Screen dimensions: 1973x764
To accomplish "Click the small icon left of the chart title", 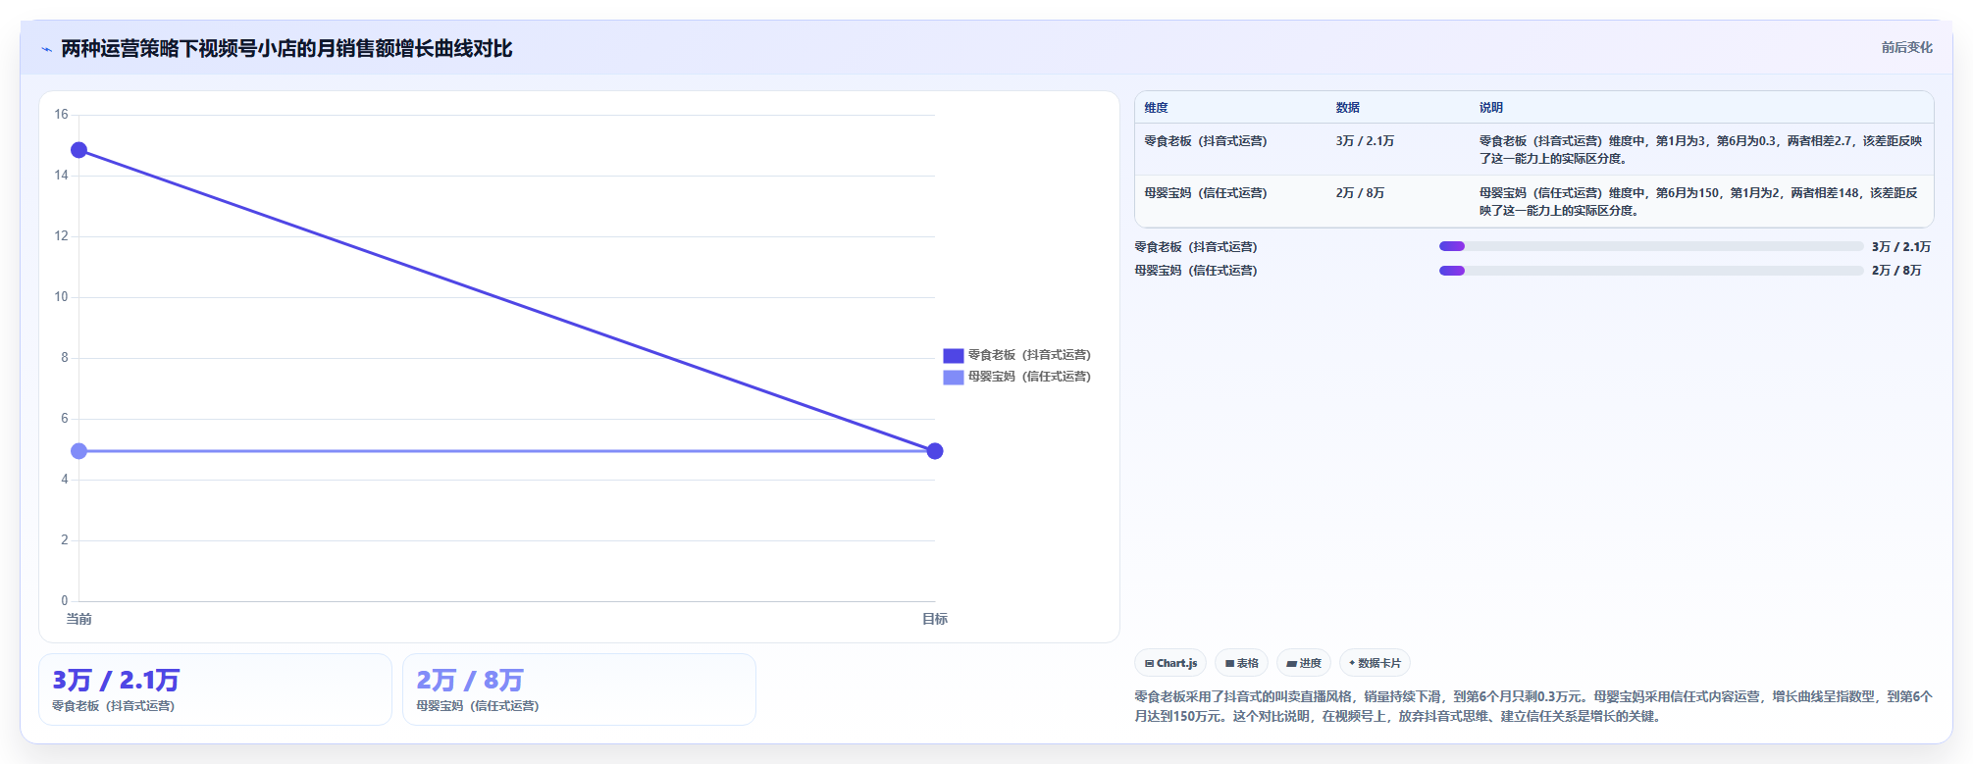I will pos(46,49).
